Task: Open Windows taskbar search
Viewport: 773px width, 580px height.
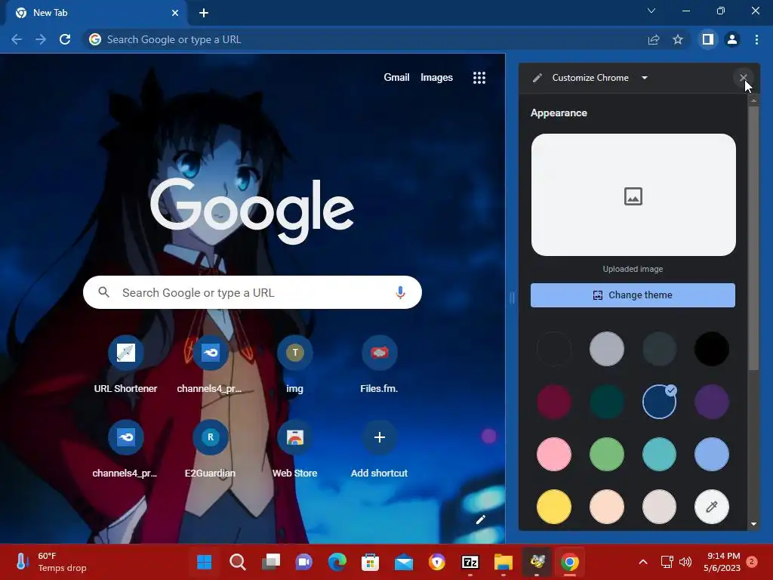Action: (238, 562)
